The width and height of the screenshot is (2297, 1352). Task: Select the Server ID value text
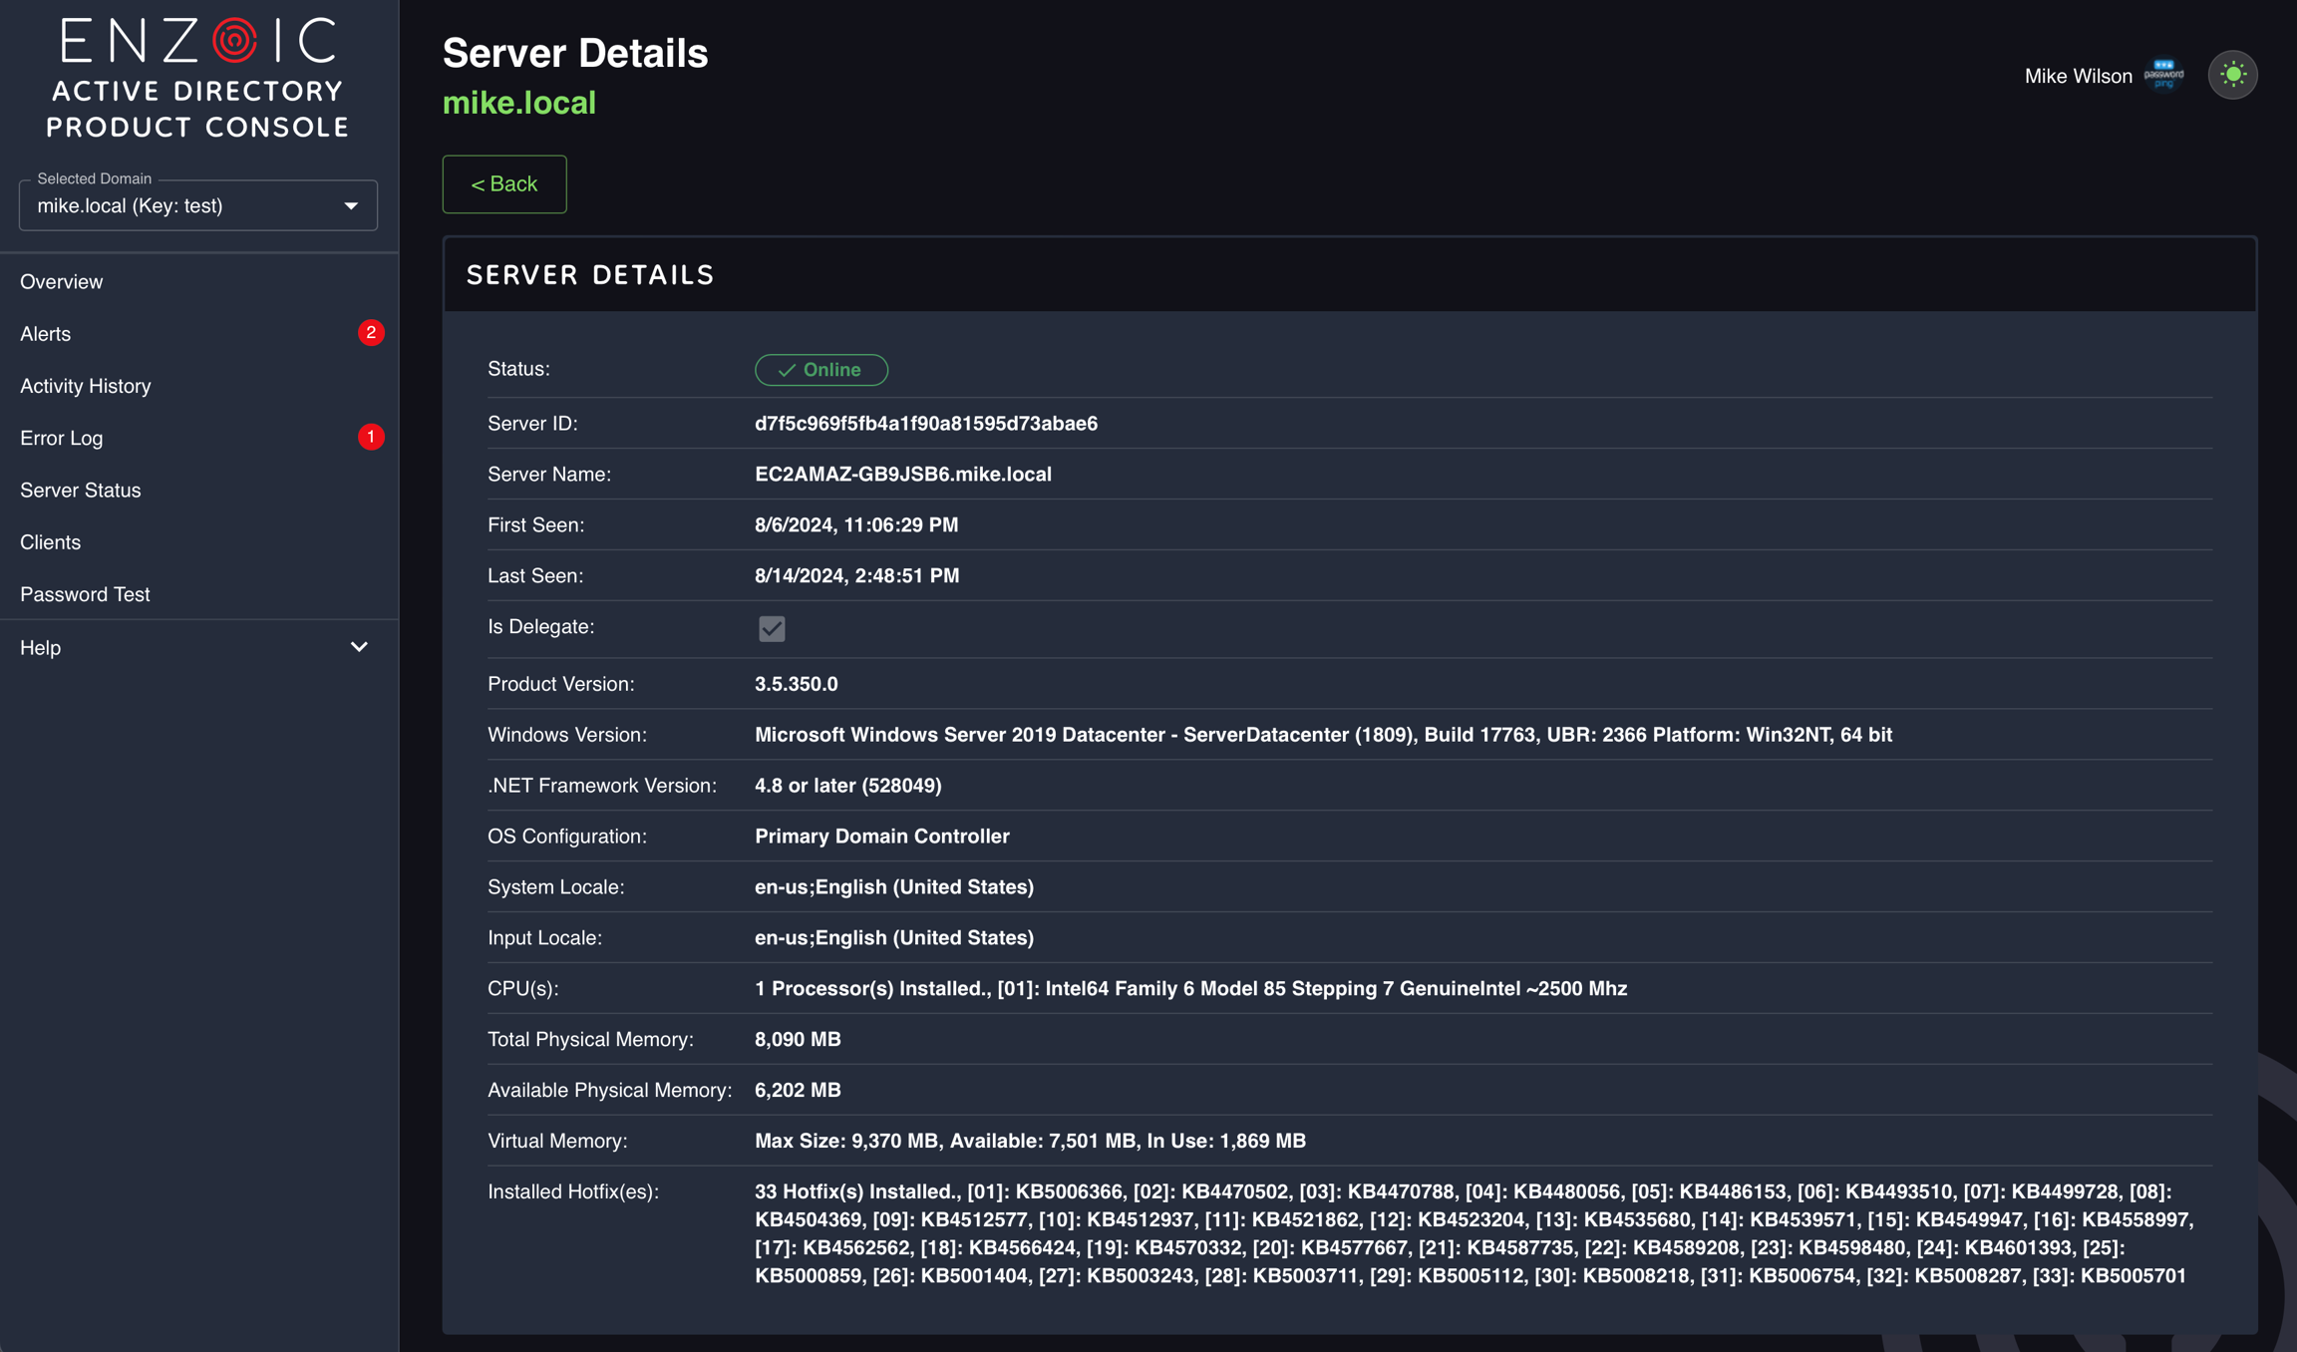click(925, 424)
